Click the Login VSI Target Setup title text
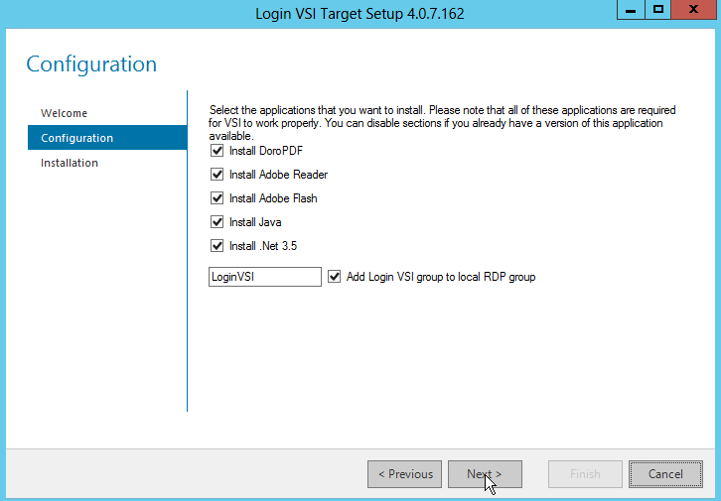 (x=360, y=14)
